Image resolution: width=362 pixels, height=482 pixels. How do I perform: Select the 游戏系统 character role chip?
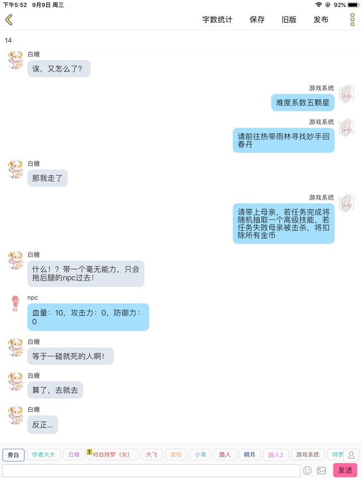(x=308, y=455)
